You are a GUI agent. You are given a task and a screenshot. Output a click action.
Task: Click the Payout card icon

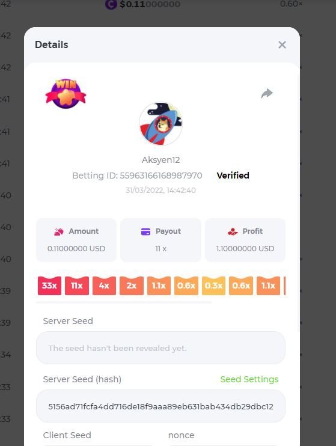(x=145, y=231)
